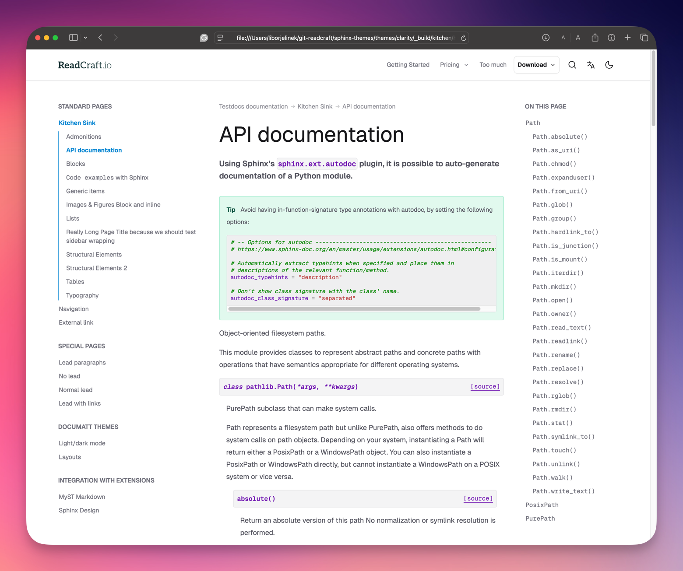
Task: Open a new tab with the plus icon
Action: [627, 38]
